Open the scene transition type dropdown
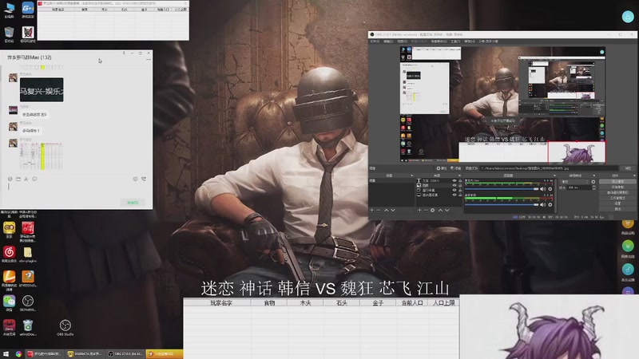The height and width of the screenshot is (359, 639). pos(575,182)
